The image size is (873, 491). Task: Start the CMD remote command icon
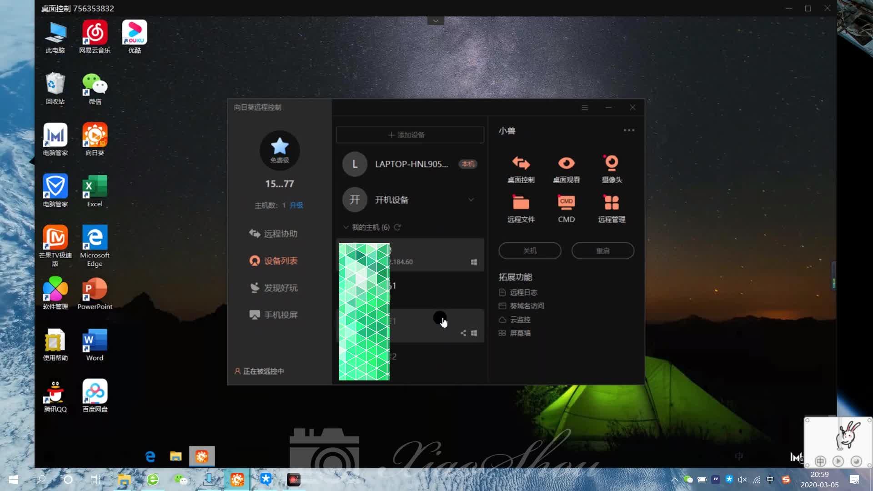coord(566,203)
